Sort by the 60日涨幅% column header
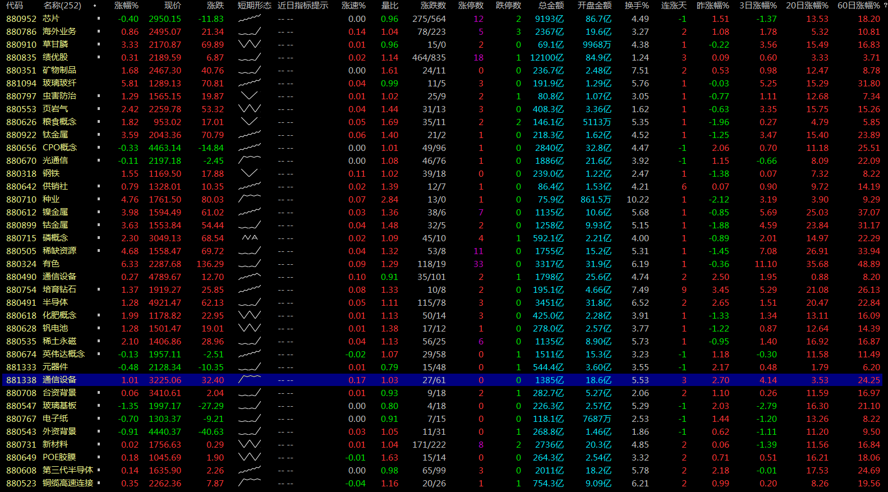Screen dimensions: 888x492 (x=858, y=6)
